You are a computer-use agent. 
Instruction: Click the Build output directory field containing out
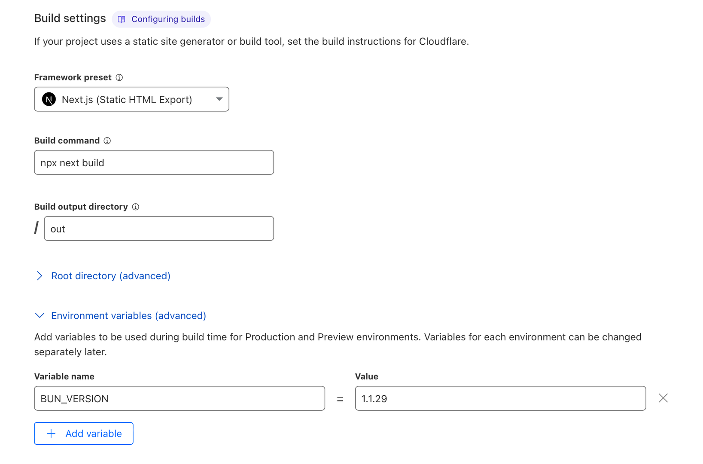click(x=158, y=229)
